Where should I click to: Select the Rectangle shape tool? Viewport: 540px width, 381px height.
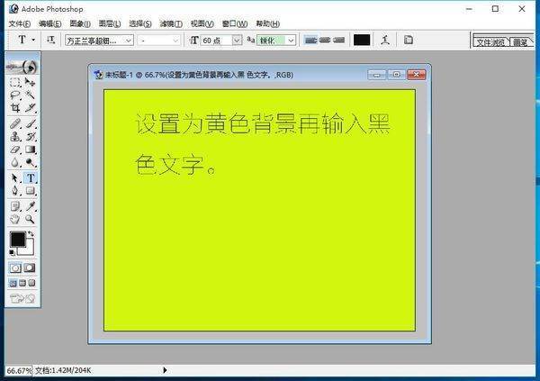31,191
